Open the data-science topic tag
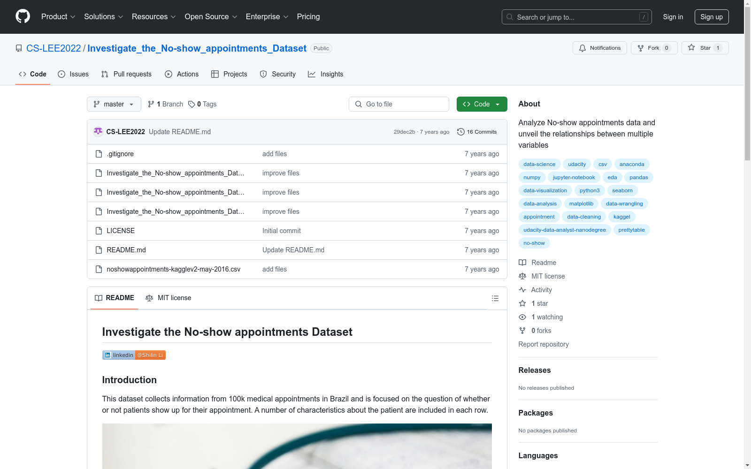Viewport: 751px width, 469px height. [x=539, y=164]
